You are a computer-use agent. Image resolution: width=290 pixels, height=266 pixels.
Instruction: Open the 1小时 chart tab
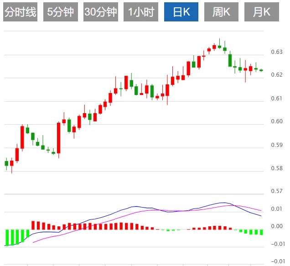[141, 12]
